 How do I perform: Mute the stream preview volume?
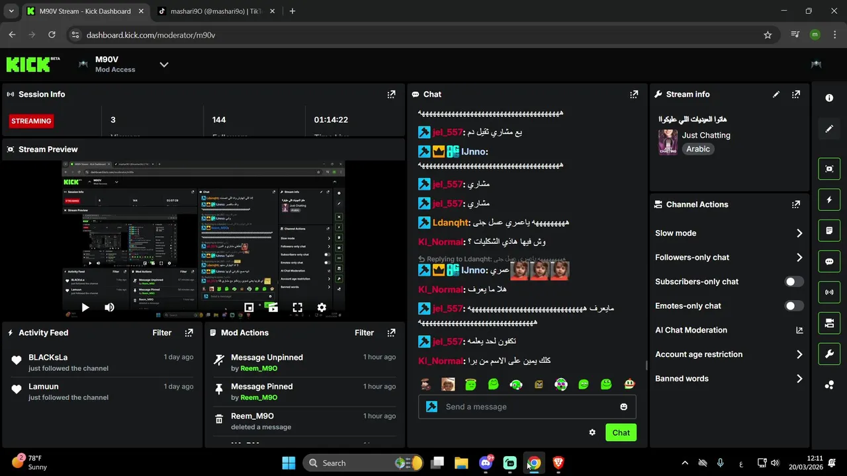[x=109, y=307]
